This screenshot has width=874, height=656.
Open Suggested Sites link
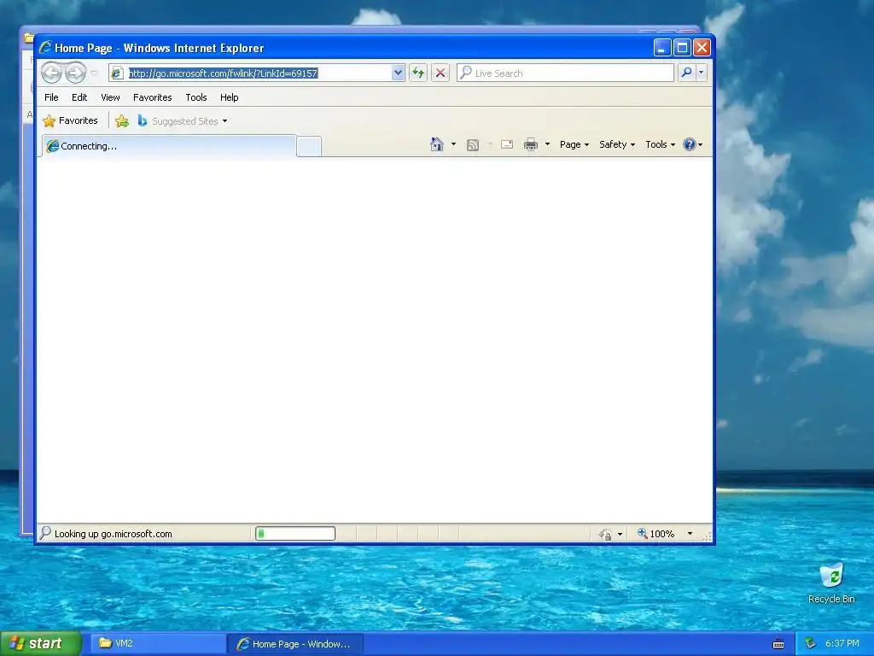click(183, 121)
